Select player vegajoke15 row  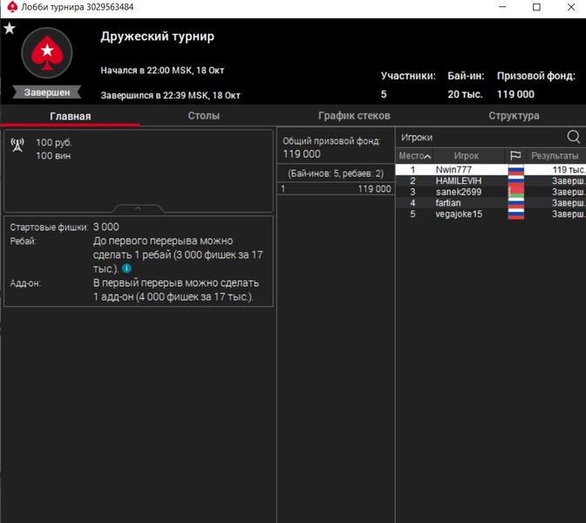459,214
